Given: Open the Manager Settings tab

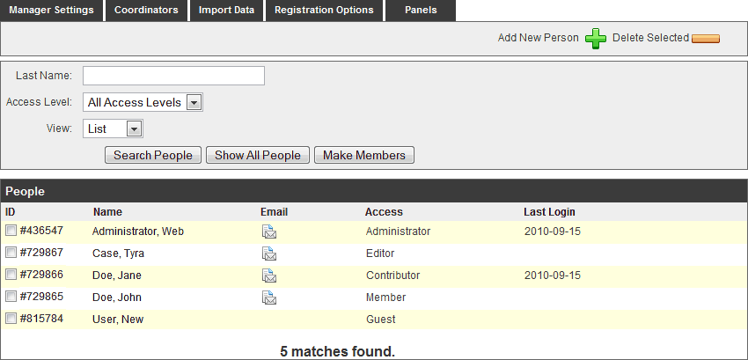Looking at the screenshot, I should (x=51, y=11).
